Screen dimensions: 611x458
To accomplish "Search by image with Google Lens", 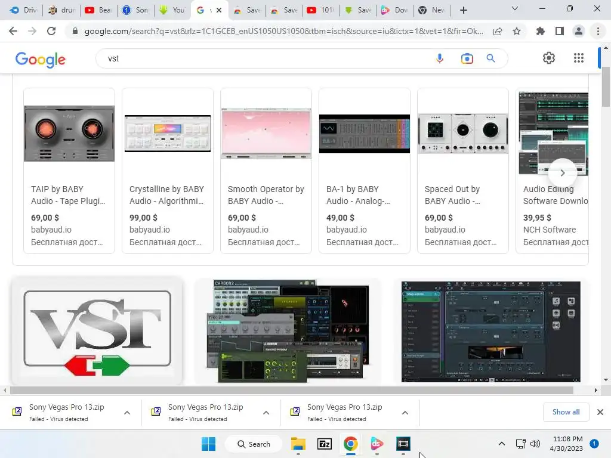I will click(467, 58).
